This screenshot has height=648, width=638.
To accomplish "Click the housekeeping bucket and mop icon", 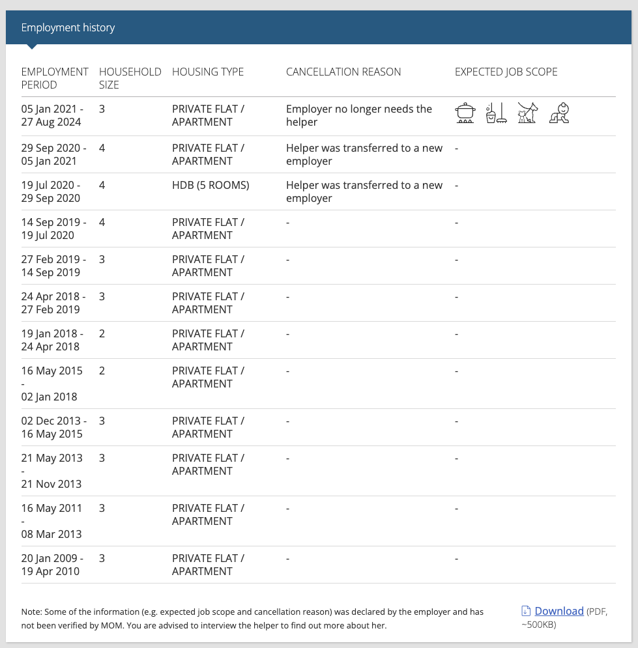I will click(x=497, y=113).
